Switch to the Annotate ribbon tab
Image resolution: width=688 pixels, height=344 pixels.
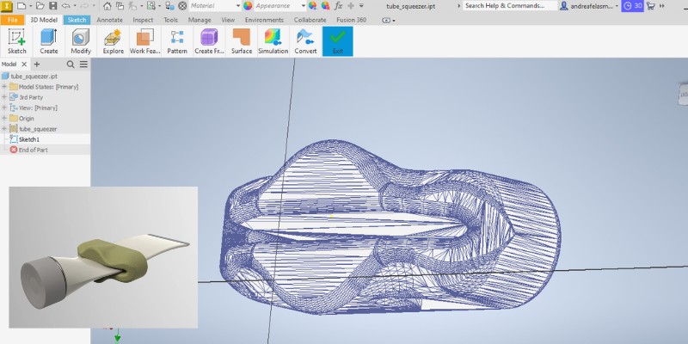click(x=109, y=18)
